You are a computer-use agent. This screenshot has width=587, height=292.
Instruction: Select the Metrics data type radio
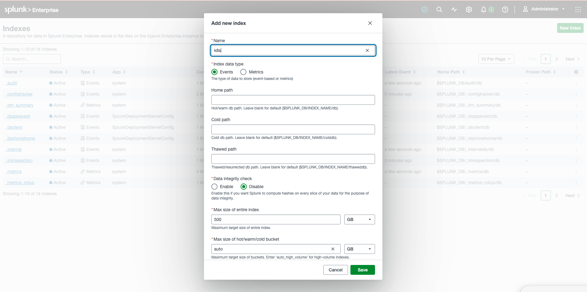click(x=243, y=72)
